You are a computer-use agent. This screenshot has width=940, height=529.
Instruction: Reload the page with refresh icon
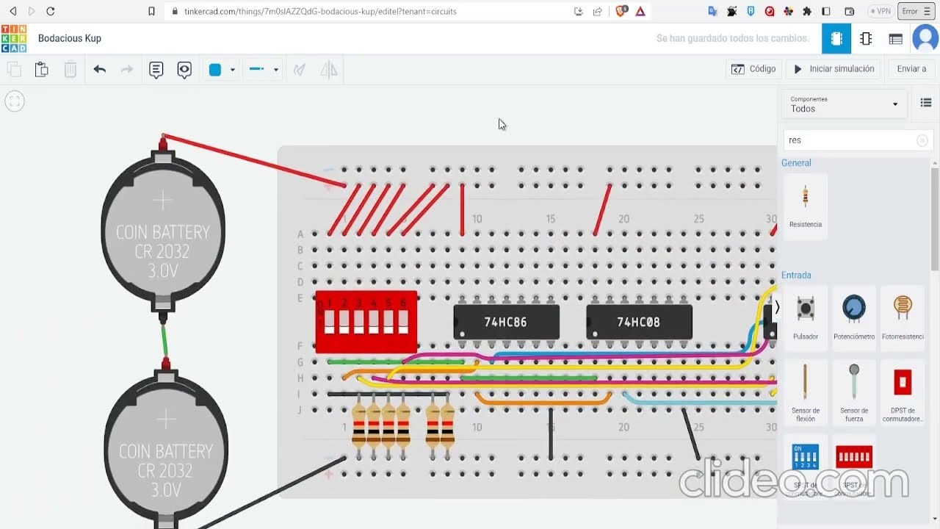pyautogui.click(x=50, y=11)
